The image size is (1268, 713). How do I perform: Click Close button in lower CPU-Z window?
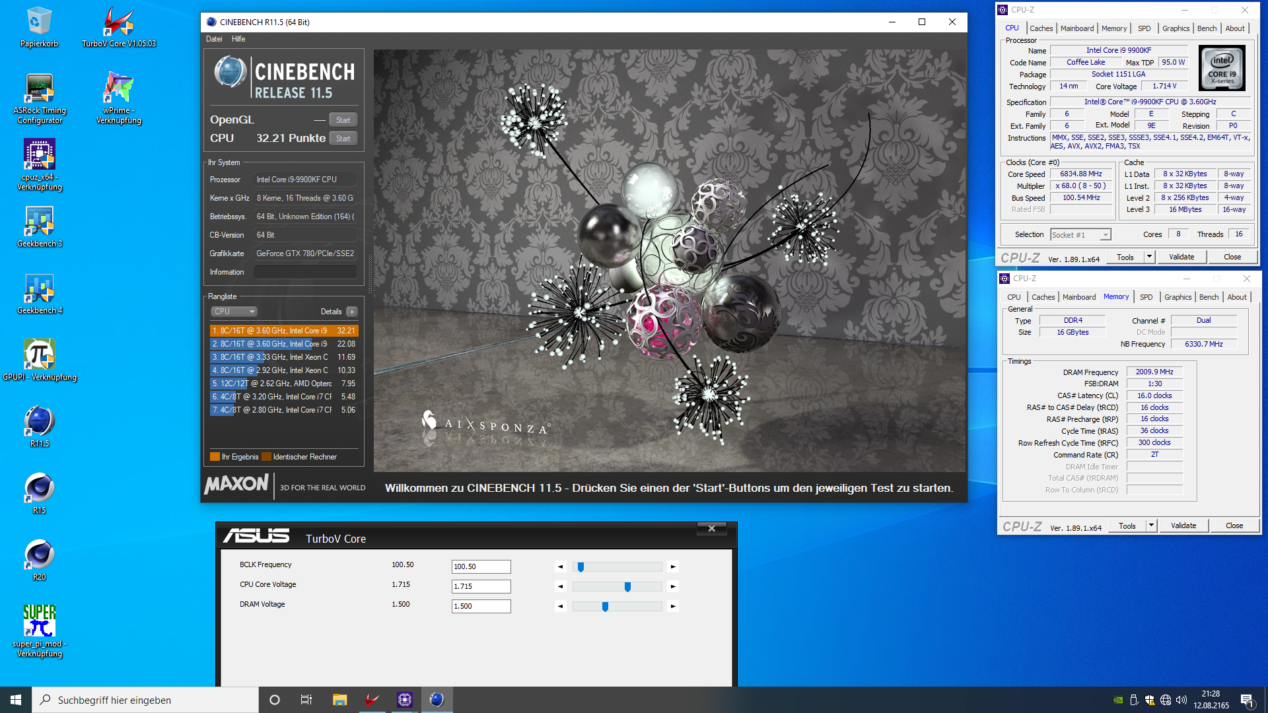point(1234,526)
